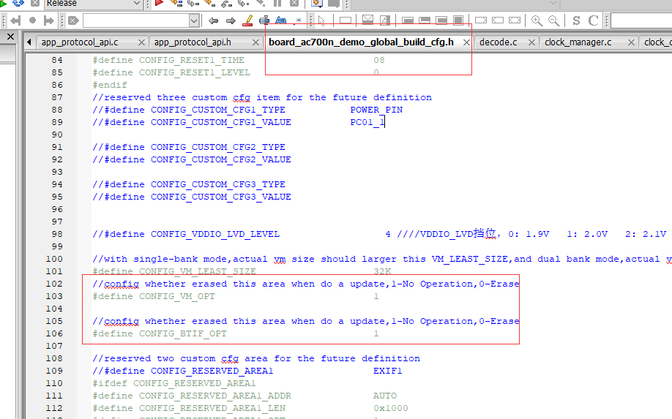
Task: Click the stop debugger icon
Action: pyautogui.click(x=294, y=3)
